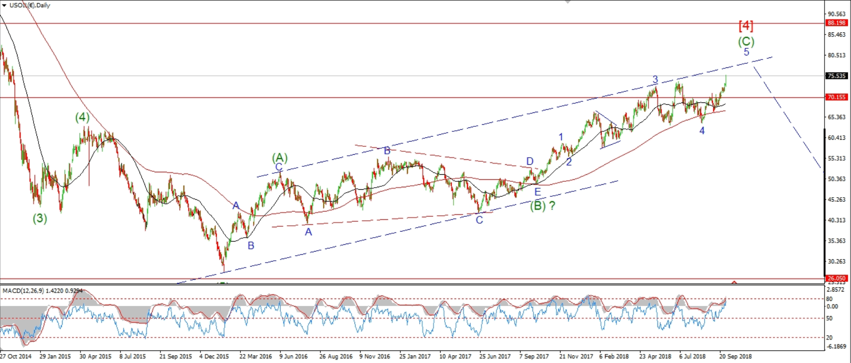Click the 27 Oct 2014 date label
The width and height of the screenshot is (851, 363).
pyautogui.click(x=16, y=357)
